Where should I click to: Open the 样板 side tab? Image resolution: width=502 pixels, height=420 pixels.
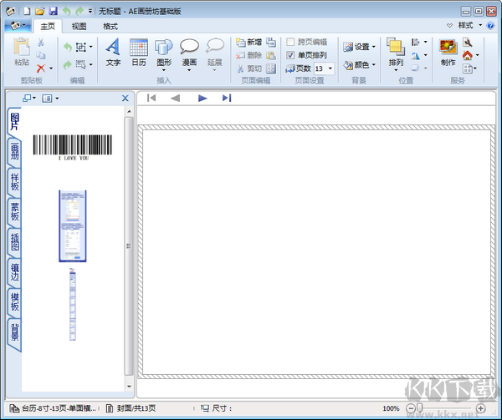[14, 182]
